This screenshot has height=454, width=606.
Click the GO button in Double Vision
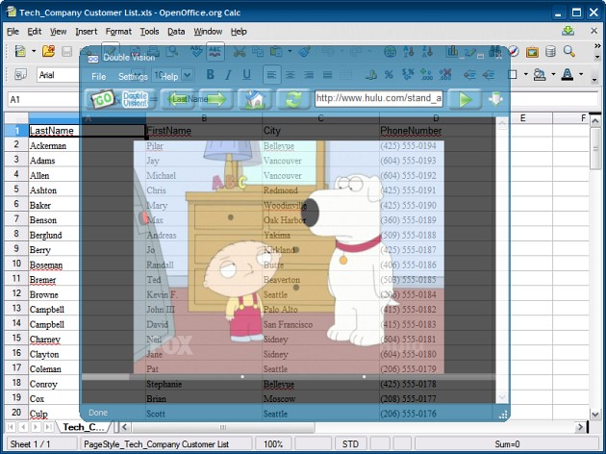[101, 100]
